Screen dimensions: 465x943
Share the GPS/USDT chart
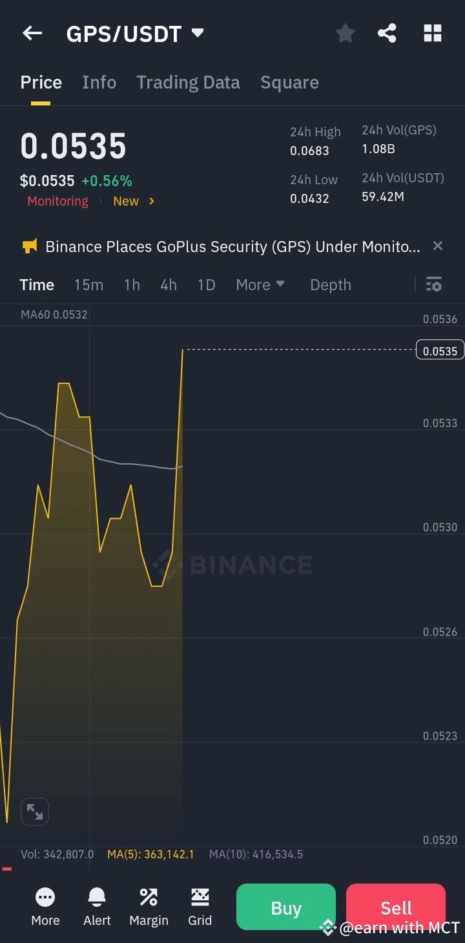pos(387,33)
